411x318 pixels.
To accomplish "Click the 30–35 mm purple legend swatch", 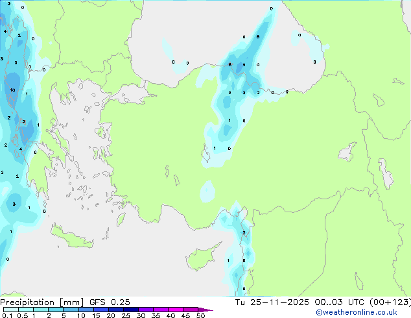I will 146,310.
